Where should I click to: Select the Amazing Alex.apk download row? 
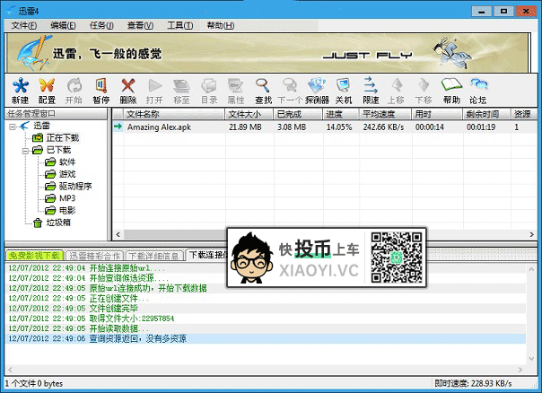[x=325, y=127]
